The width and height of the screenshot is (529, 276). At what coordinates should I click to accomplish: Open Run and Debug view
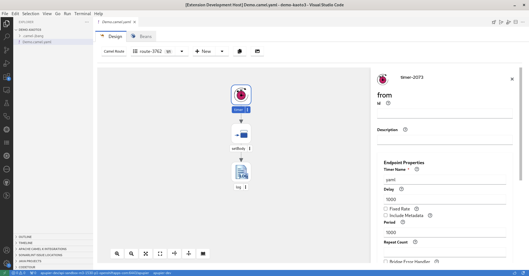pos(7,63)
